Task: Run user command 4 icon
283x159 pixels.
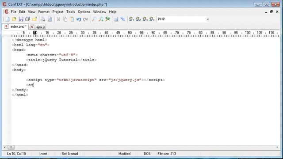Action: [x=152, y=19]
